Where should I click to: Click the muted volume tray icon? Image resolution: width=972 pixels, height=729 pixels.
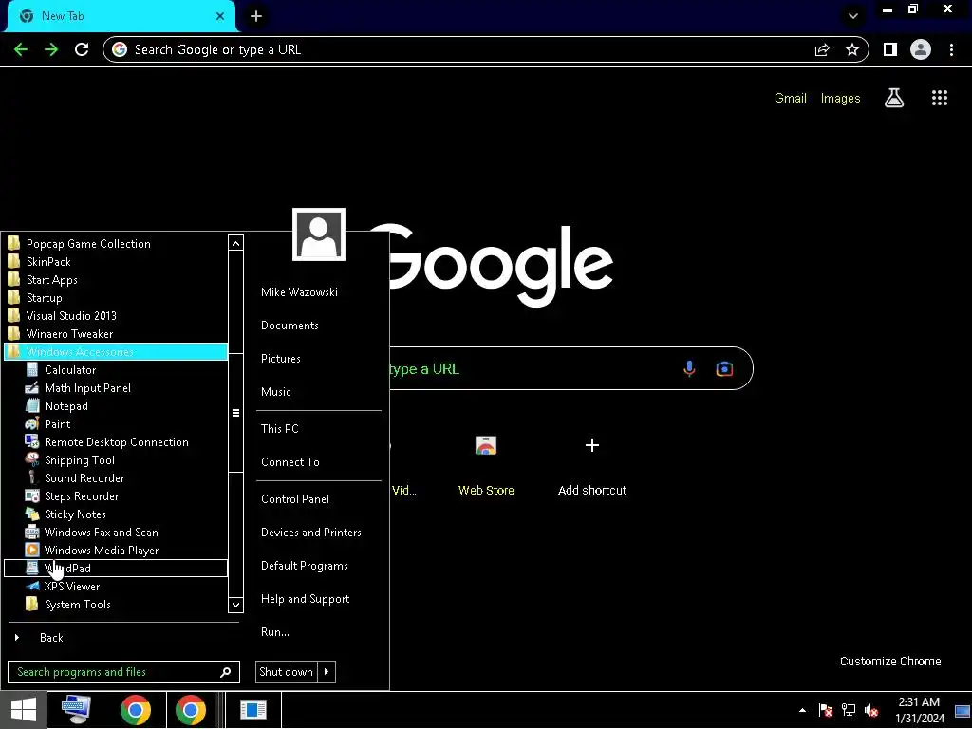point(871,710)
